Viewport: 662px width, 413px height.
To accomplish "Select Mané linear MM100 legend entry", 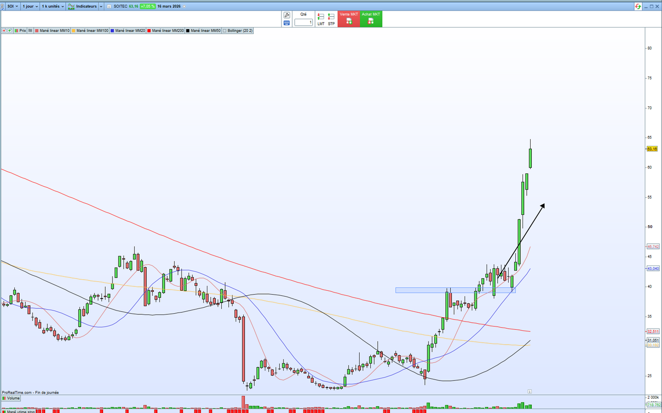I will click(x=90, y=31).
